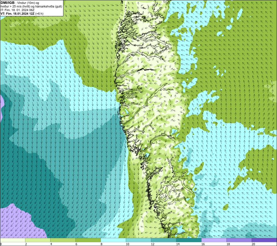Select the light cyan 8–10 m/s scale swatch
The image size is (277, 246).
[x=113, y=240]
